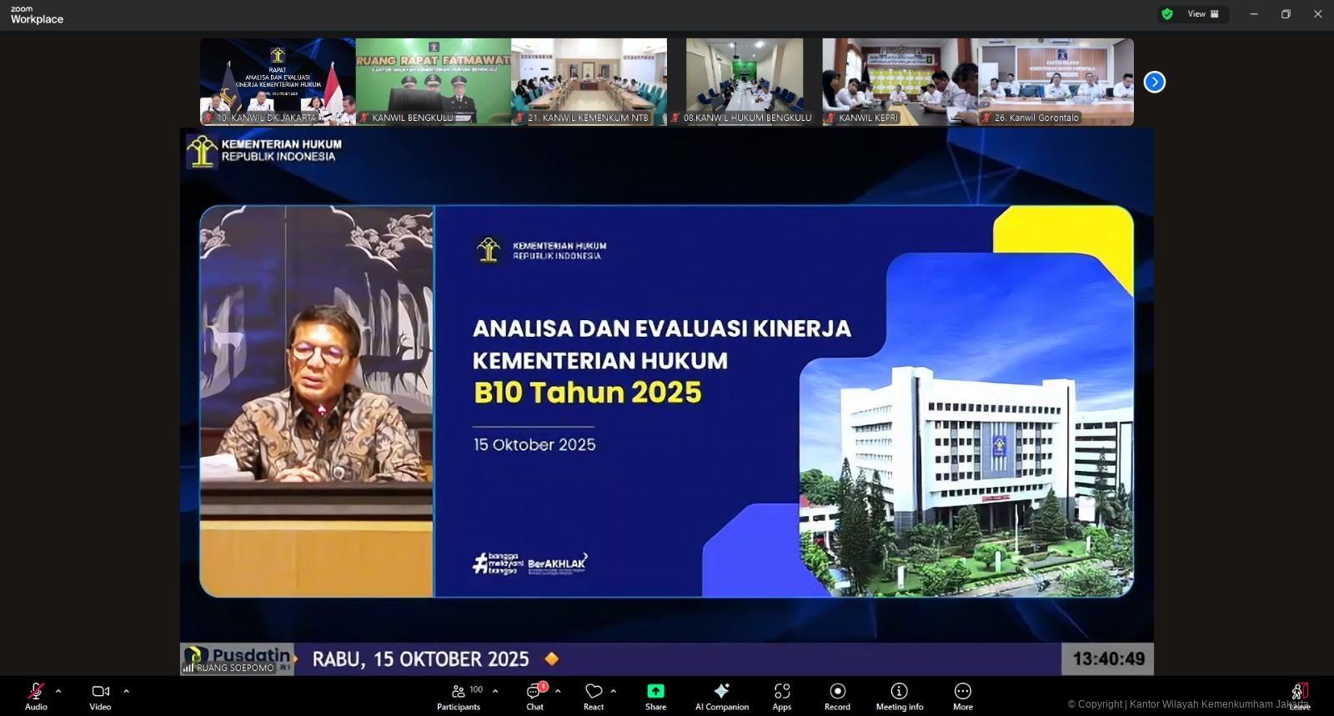Click the '15 Oktober 2025' slide date

tap(534, 444)
